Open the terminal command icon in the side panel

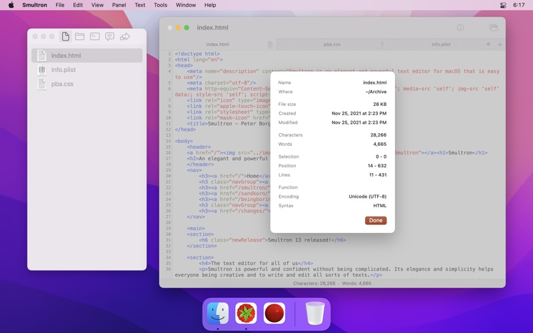tap(95, 37)
